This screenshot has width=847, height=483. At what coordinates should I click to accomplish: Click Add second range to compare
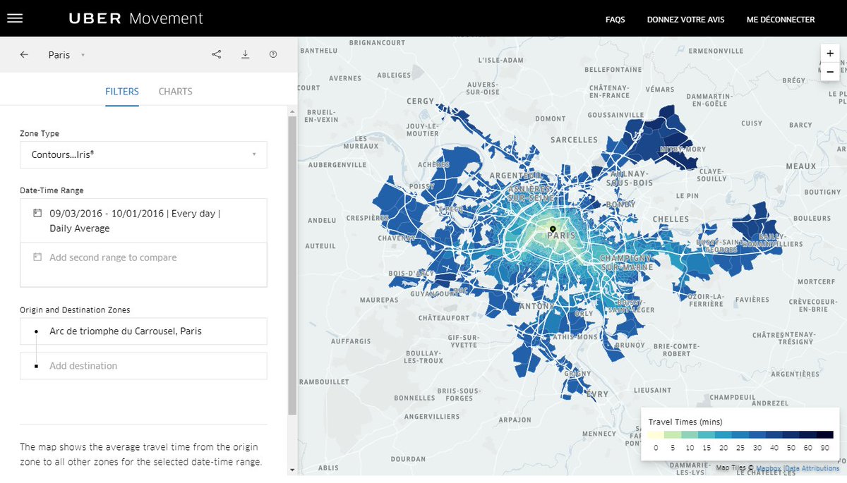pos(143,264)
